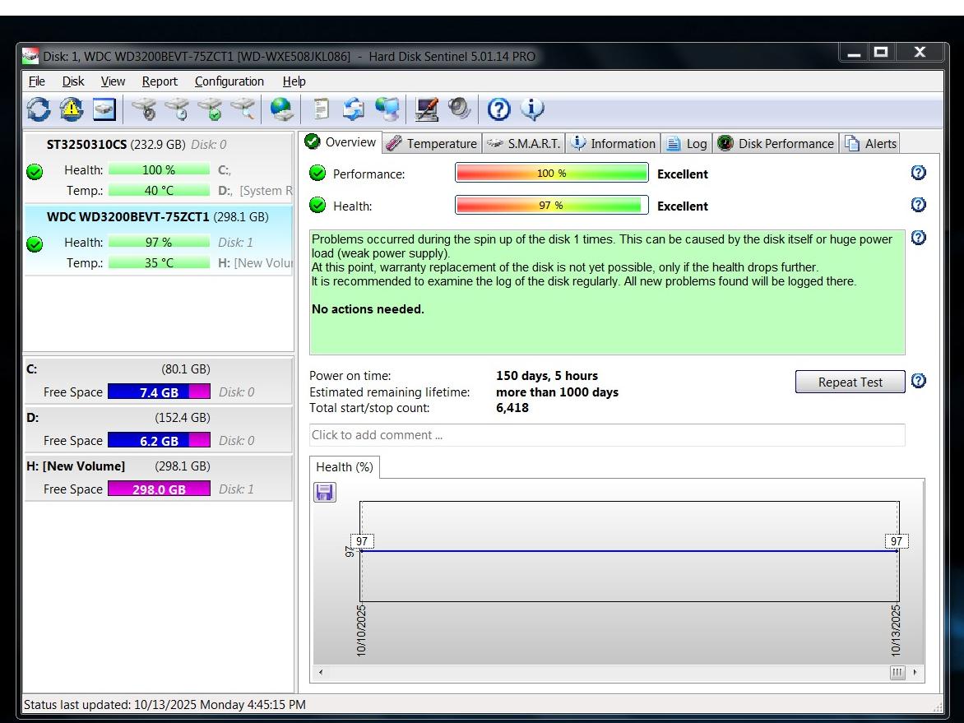Select the ST3250310CS disk entry
Image resolution: width=964 pixels, height=723 pixels.
(86, 144)
